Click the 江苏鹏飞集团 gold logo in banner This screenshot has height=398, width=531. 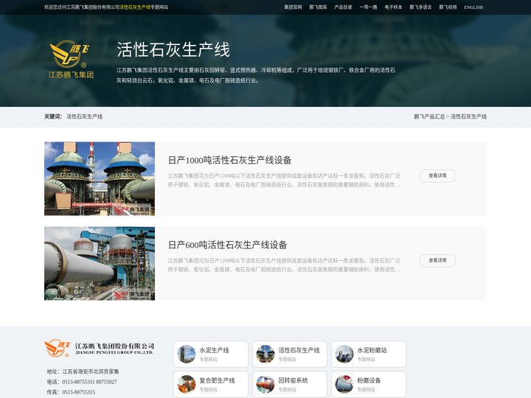(71, 59)
